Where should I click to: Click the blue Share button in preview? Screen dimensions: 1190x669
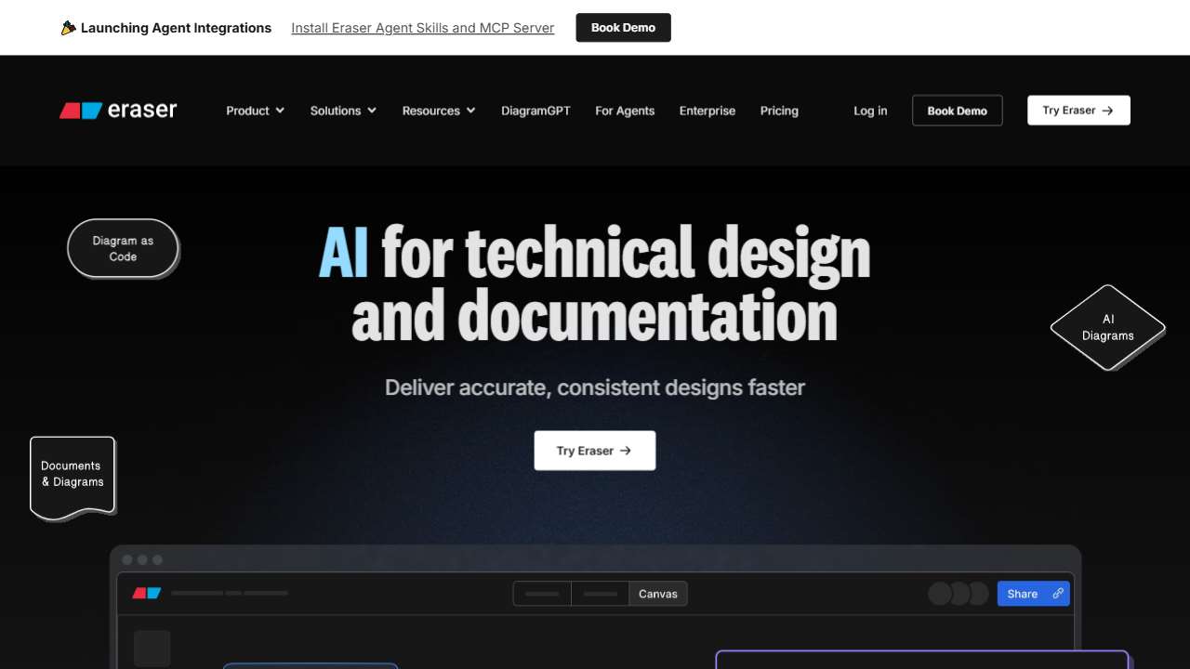(x=1022, y=594)
